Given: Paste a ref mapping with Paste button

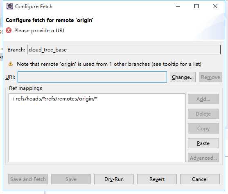Looking at the screenshot, I should tap(203, 143).
